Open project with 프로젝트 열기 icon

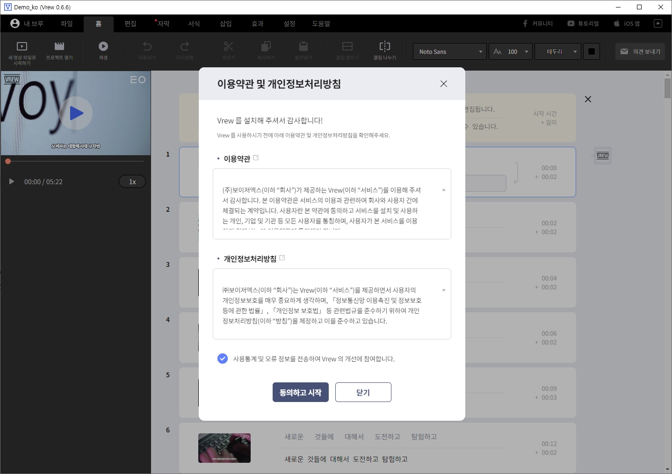[x=59, y=46]
